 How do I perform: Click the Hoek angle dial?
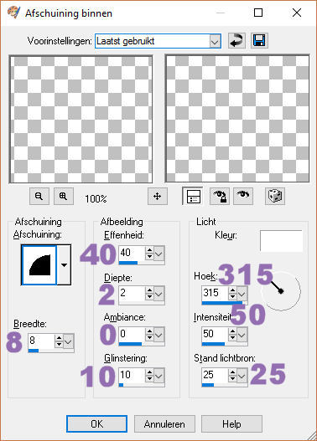[x=281, y=291]
